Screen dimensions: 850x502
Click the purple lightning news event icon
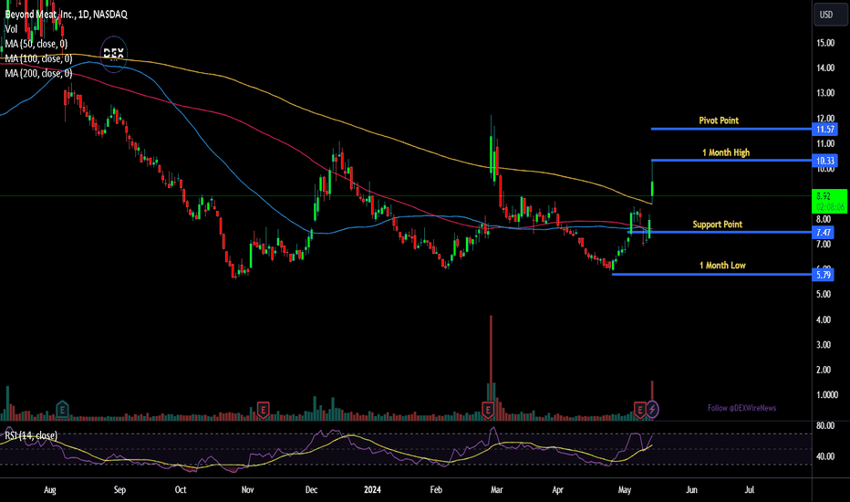pos(653,409)
